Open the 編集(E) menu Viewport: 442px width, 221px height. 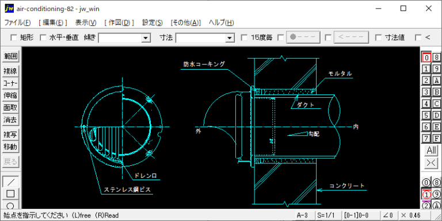coord(53,22)
